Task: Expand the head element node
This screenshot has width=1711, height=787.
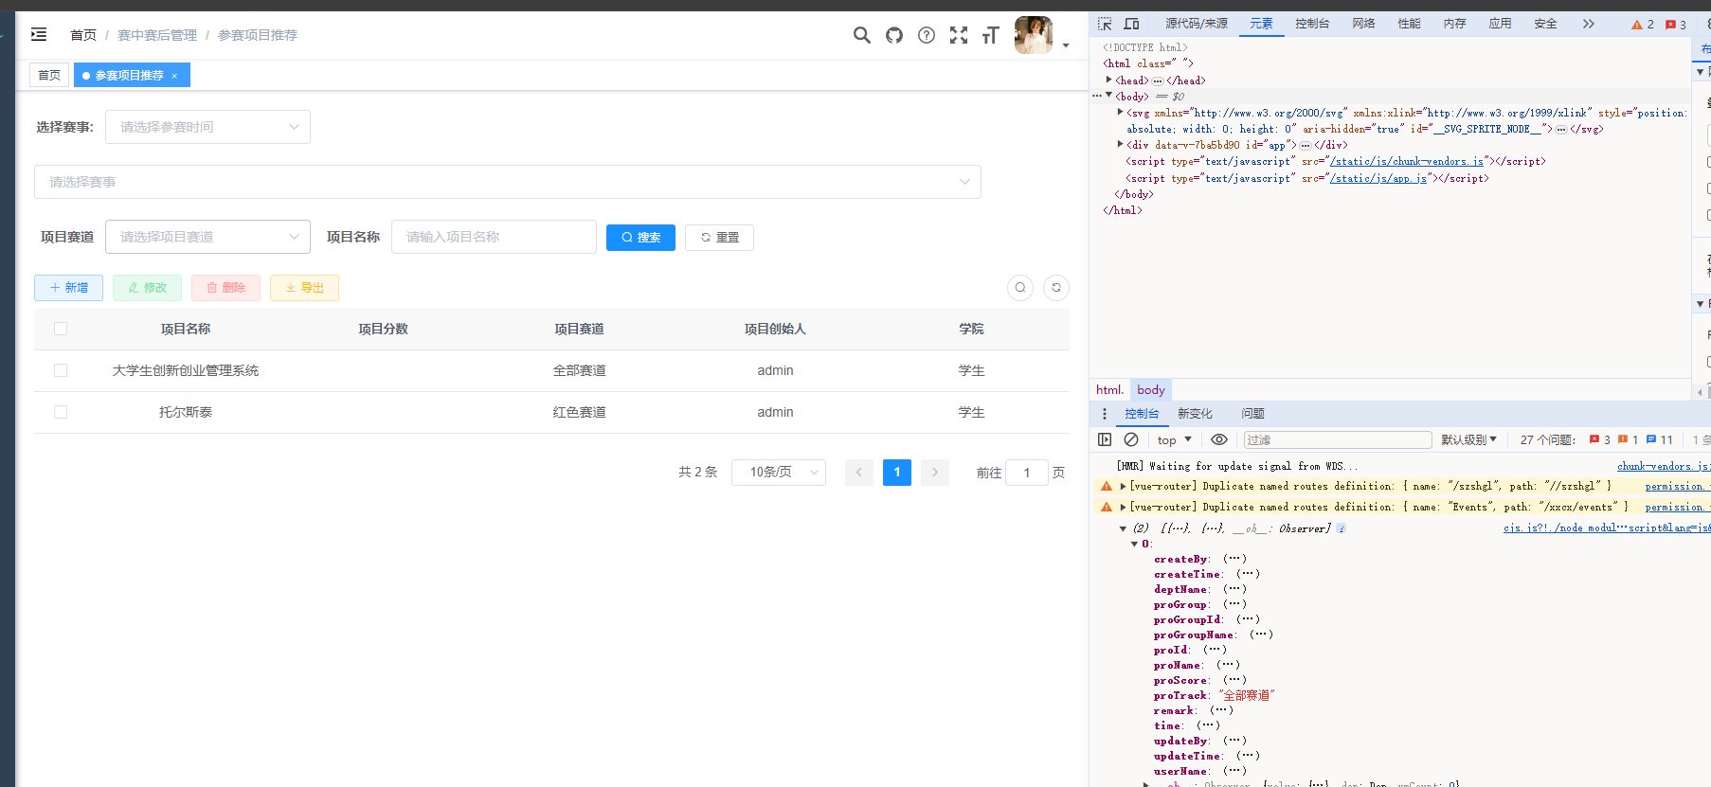Action: coord(1108,80)
